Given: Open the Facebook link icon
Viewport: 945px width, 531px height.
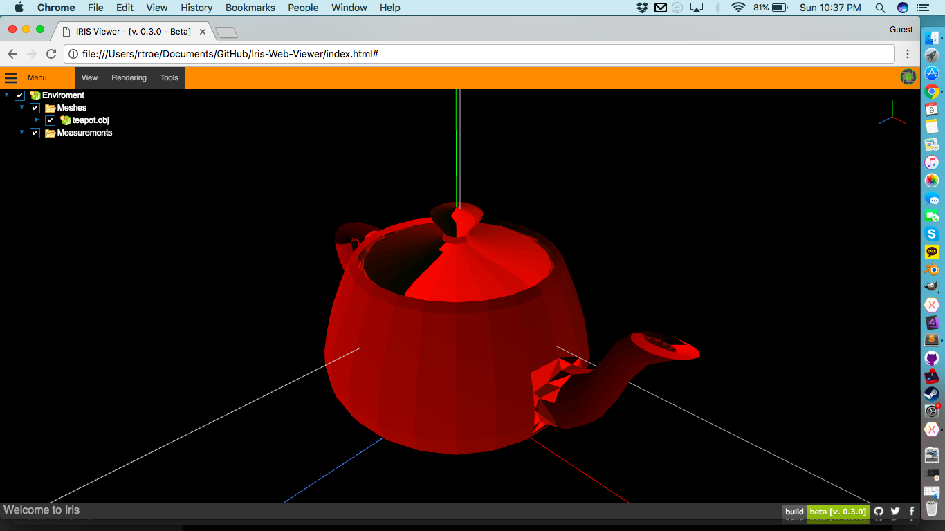Looking at the screenshot, I should point(912,512).
